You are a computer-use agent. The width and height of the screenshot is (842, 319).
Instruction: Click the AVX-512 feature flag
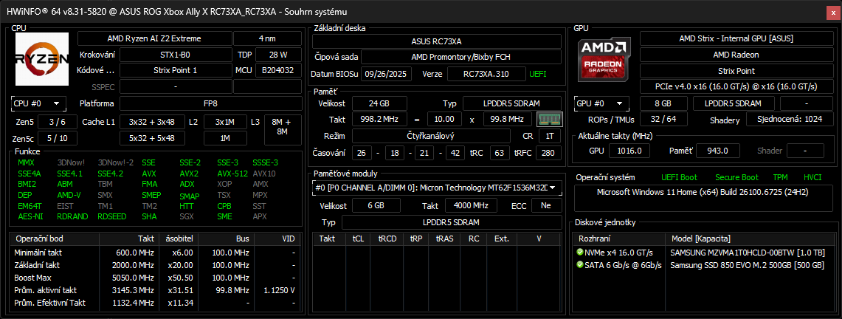232,174
